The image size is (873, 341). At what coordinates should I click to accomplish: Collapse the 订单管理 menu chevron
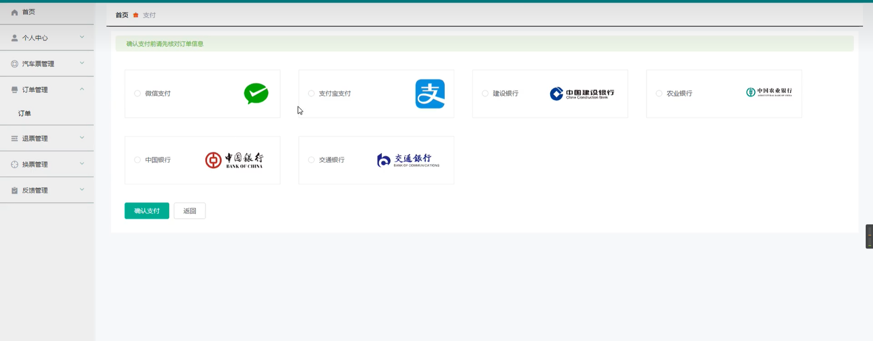[82, 89]
